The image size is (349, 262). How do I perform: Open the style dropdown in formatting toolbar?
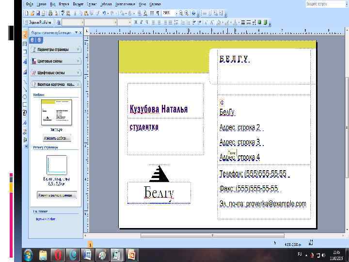point(82,22)
